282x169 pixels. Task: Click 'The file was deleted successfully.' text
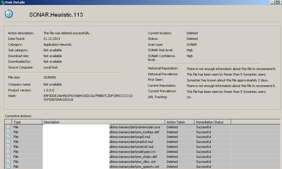tap(67, 33)
